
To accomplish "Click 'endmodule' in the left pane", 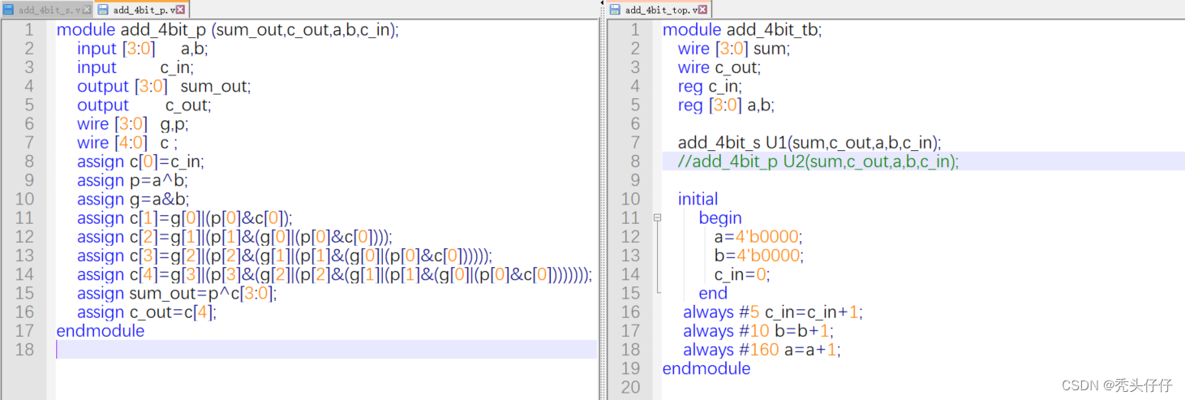I will [101, 330].
